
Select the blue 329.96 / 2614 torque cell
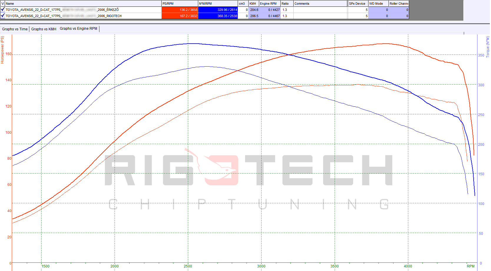(218, 10)
